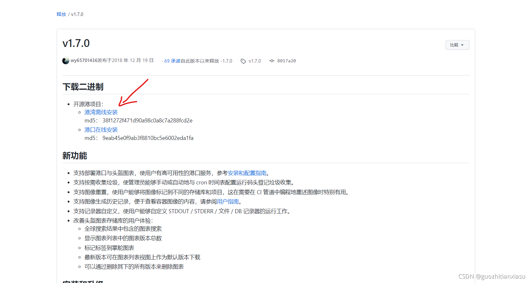Click the tag icon beside v1.7.0
Screen dimensions: 530x283
[x=243, y=61]
